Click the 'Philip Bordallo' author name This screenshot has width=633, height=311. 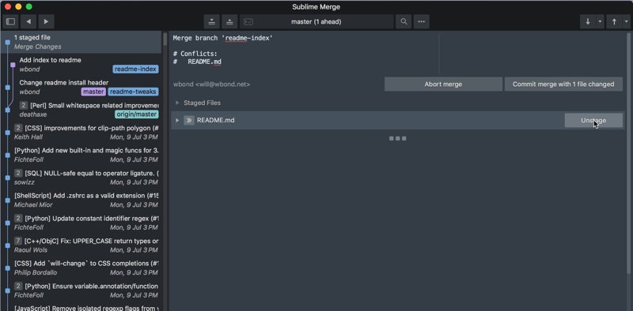pos(36,272)
